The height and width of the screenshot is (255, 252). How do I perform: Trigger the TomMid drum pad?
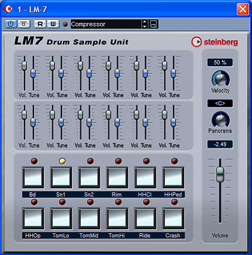point(89,219)
